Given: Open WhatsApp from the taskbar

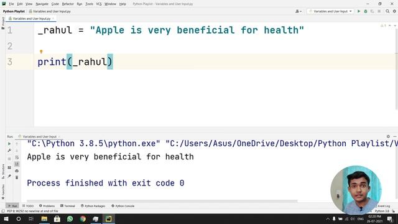Looking at the screenshot, I should coord(70,218).
